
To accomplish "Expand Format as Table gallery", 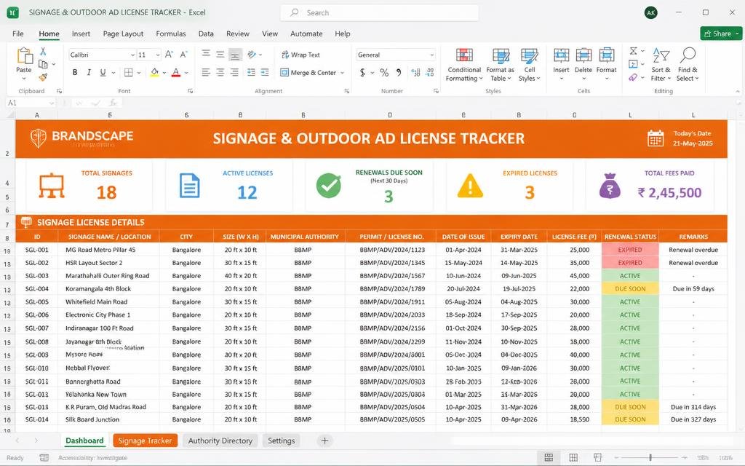I will pyautogui.click(x=501, y=65).
